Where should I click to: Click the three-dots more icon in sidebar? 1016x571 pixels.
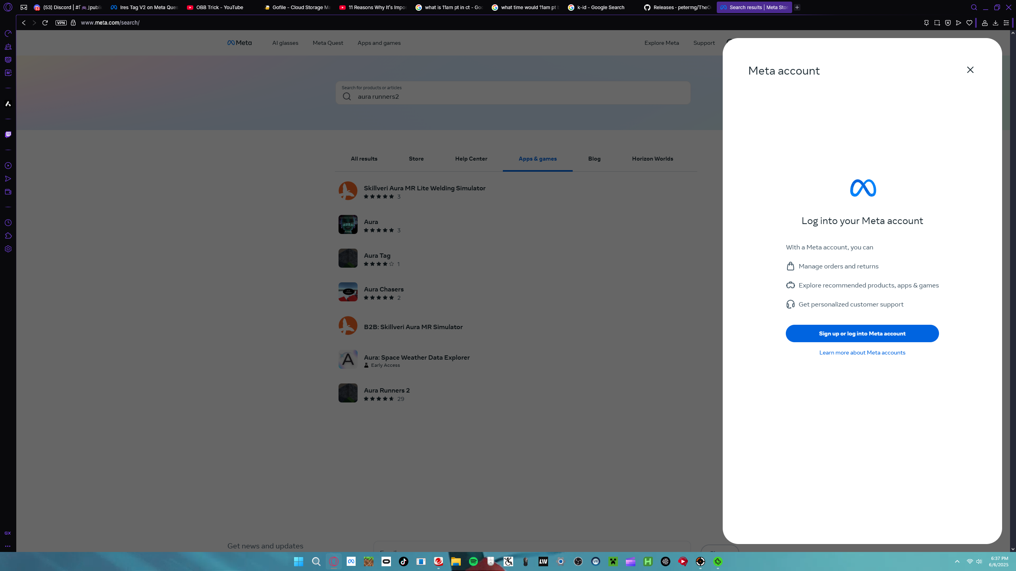(x=8, y=546)
